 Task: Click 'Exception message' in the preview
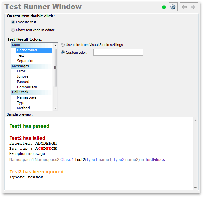tap(27, 154)
